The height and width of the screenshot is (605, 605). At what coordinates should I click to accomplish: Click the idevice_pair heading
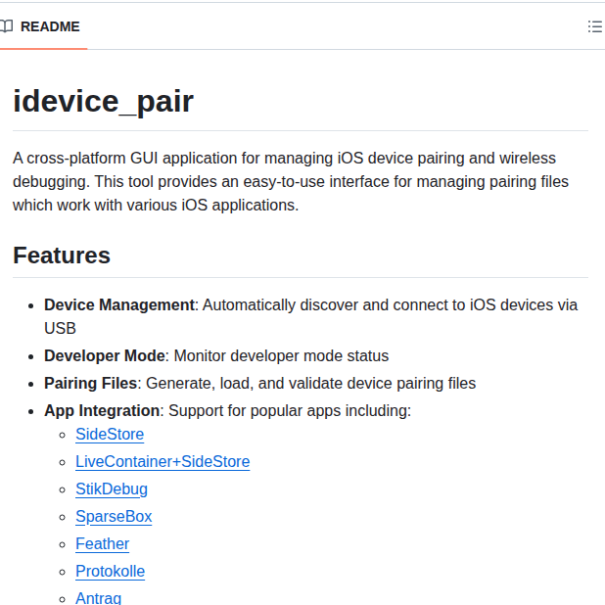pyautogui.click(x=103, y=102)
